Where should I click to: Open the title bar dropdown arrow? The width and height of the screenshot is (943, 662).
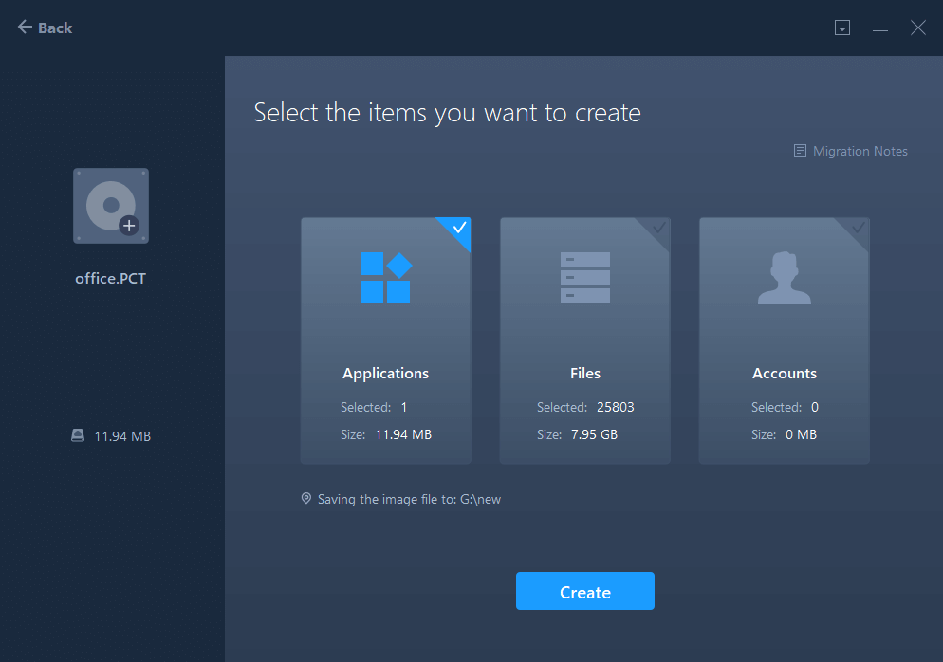click(841, 28)
